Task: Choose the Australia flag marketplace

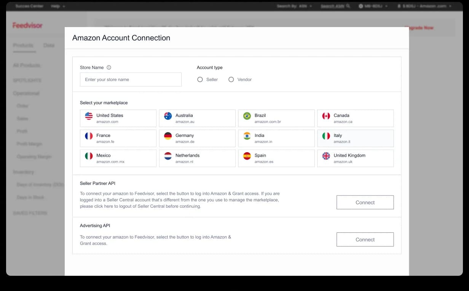Action: pyautogui.click(x=197, y=118)
